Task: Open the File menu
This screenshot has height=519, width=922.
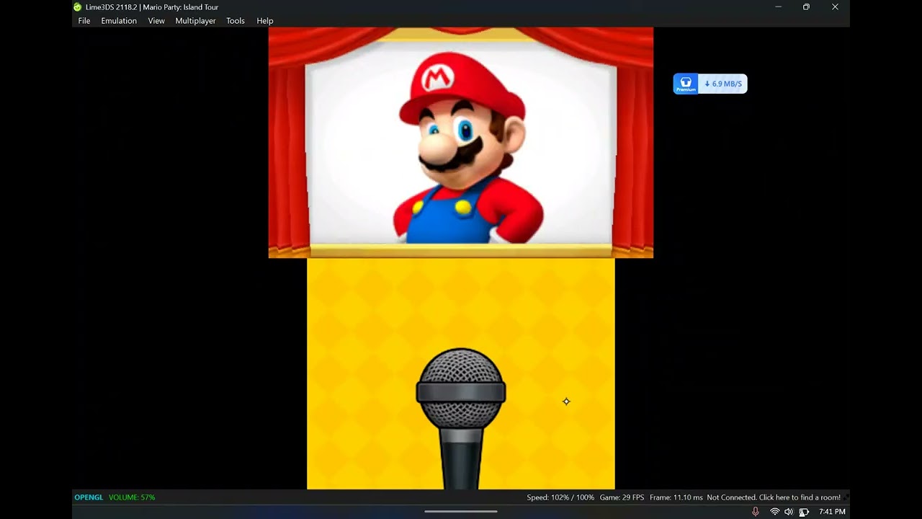Action: pyautogui.click(x=84, y=21)
